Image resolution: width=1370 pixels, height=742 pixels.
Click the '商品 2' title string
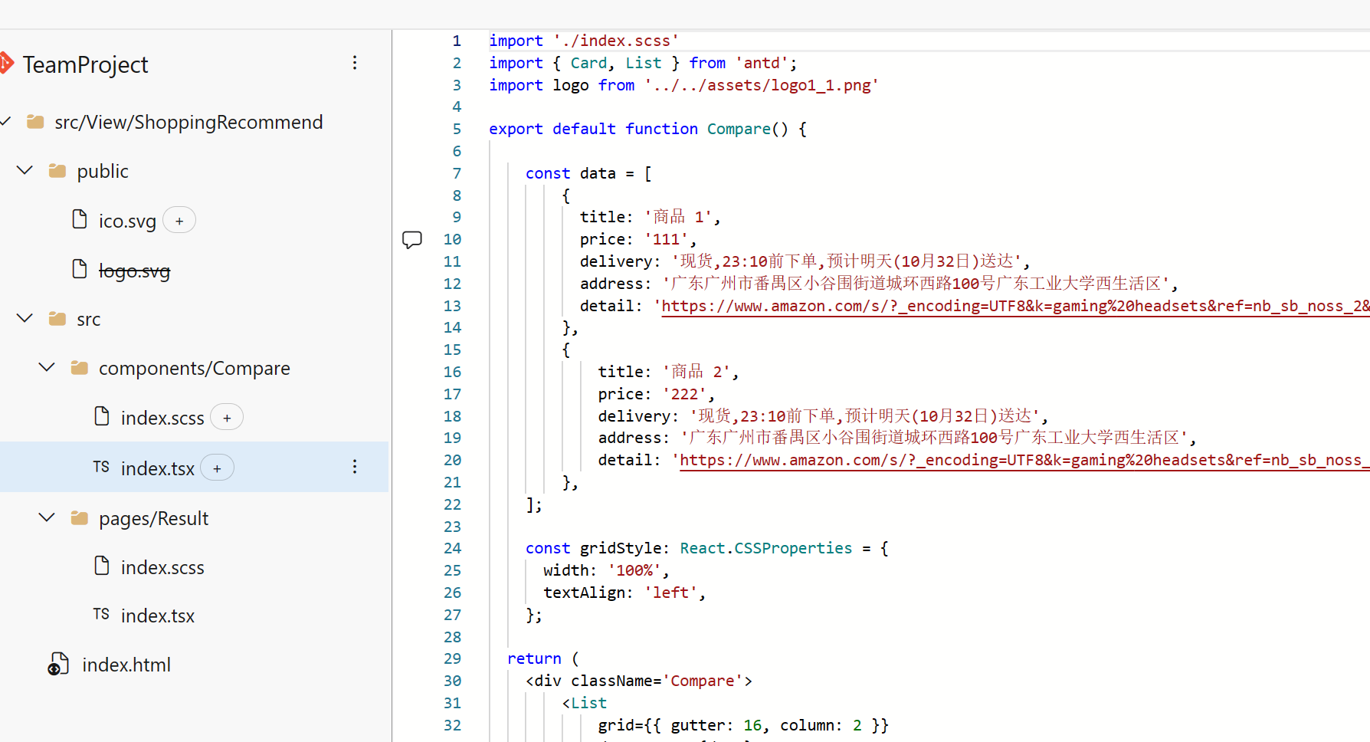tap(696, 372)
